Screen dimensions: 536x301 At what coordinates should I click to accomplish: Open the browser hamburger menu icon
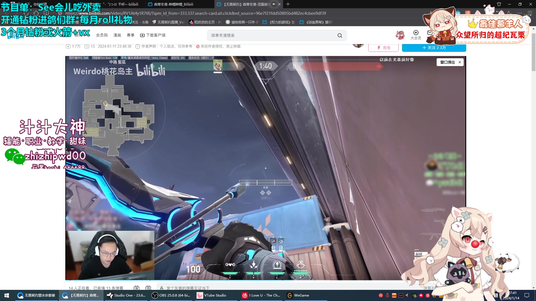pos(530,13)
